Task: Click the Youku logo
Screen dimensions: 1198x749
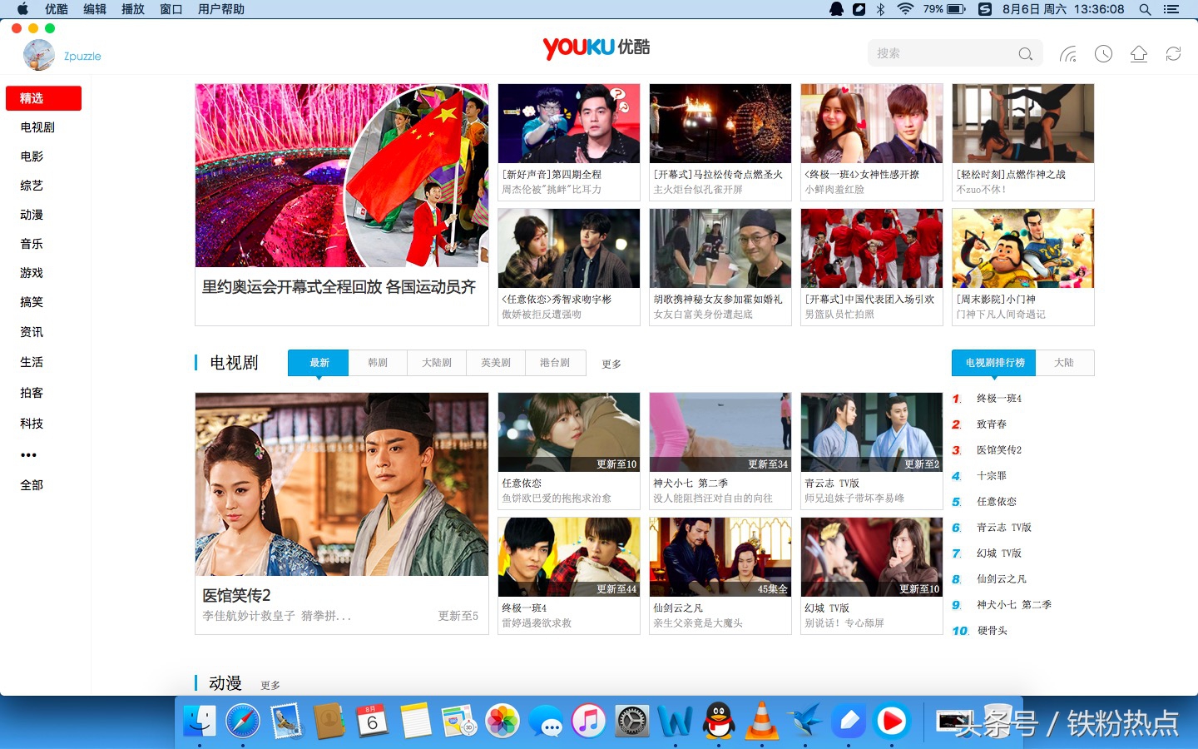Action: (596, 47)
